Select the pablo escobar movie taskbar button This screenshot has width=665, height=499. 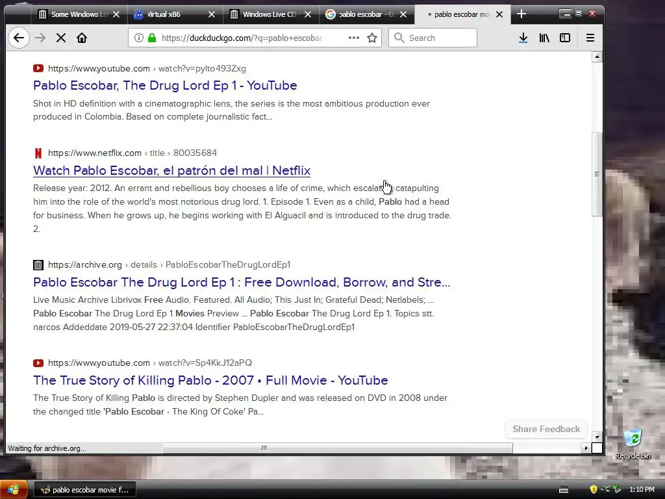point(84,490)
